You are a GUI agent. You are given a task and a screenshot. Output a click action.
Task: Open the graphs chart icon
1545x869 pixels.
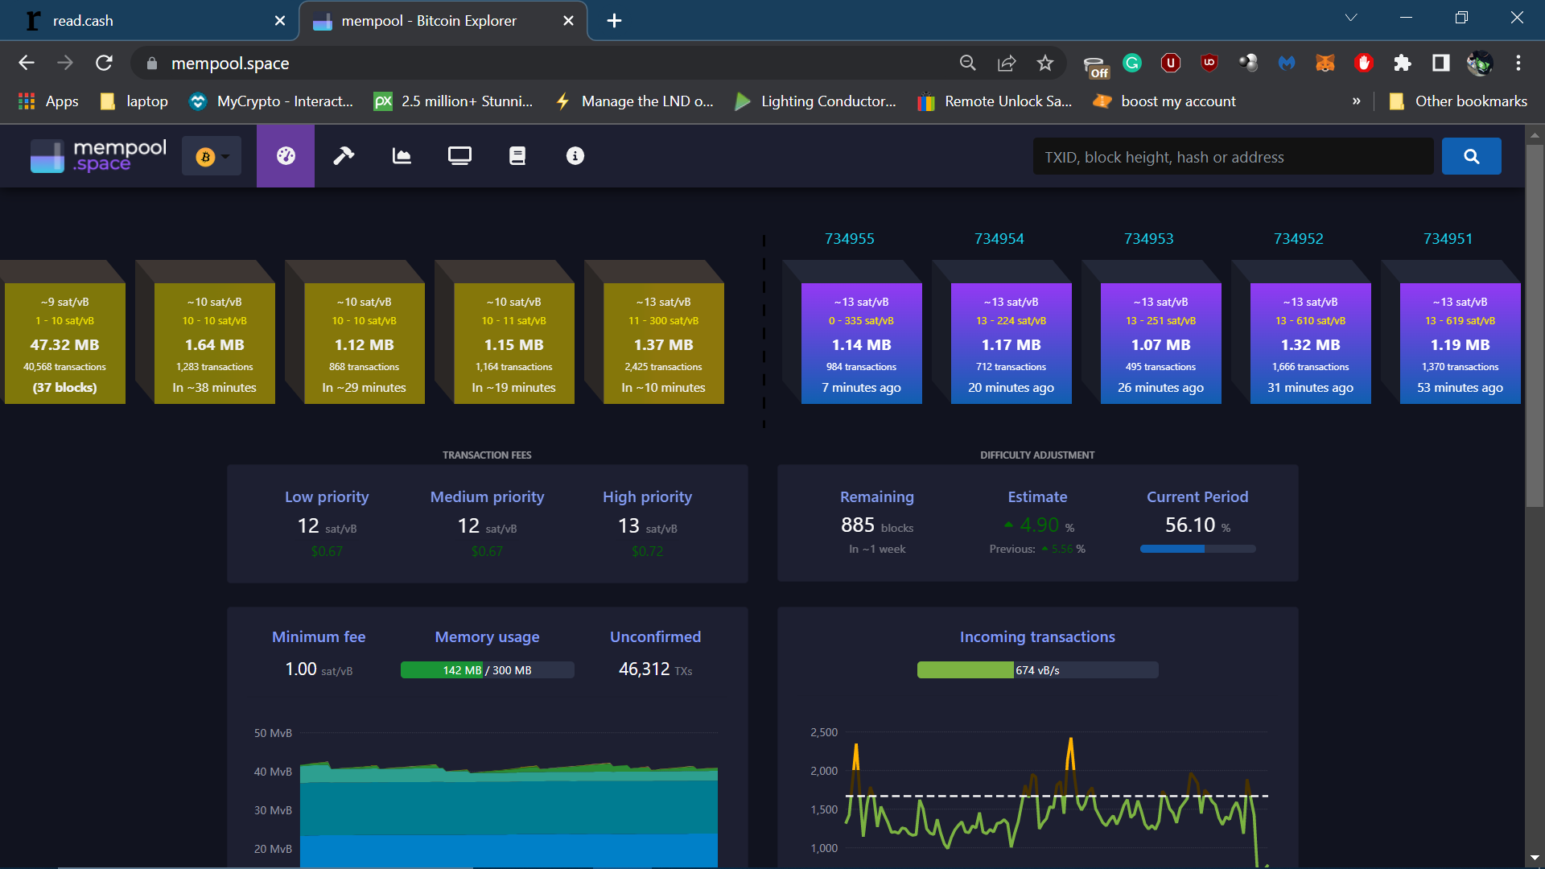(402, 156)
